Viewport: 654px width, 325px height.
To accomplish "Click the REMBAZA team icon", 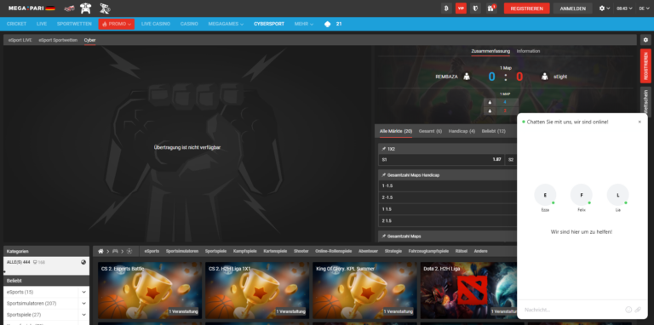I will click(467, 77).
